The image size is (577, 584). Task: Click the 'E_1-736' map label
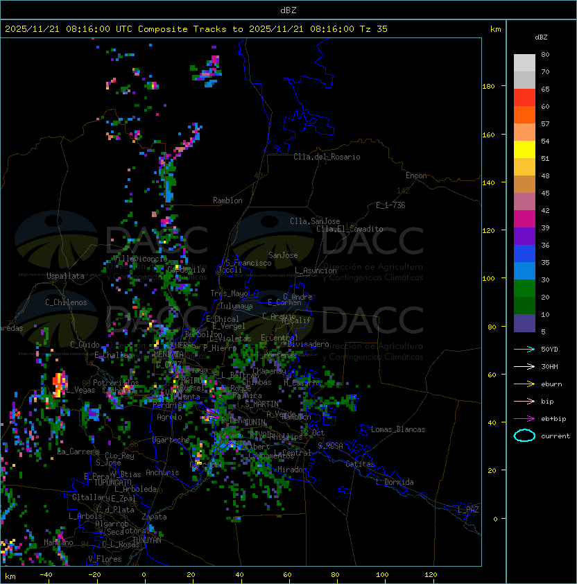pos(390,205)
